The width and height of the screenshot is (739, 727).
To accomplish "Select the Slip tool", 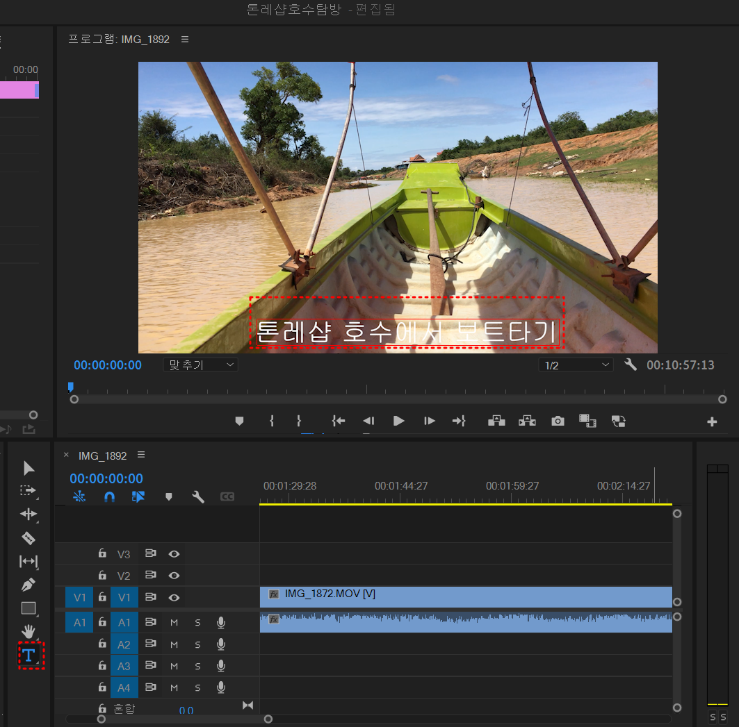I will (x=29, y=561).
